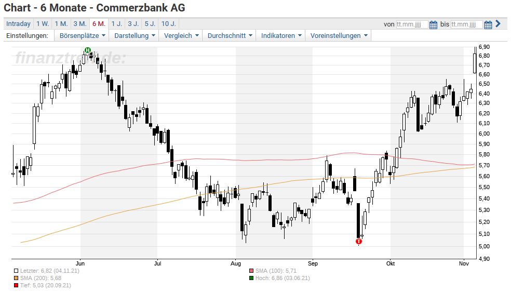Viewport: 511px width, 292px height.
Task: Open the Voreinstellungen dropdown
Action: coord(339,35)
